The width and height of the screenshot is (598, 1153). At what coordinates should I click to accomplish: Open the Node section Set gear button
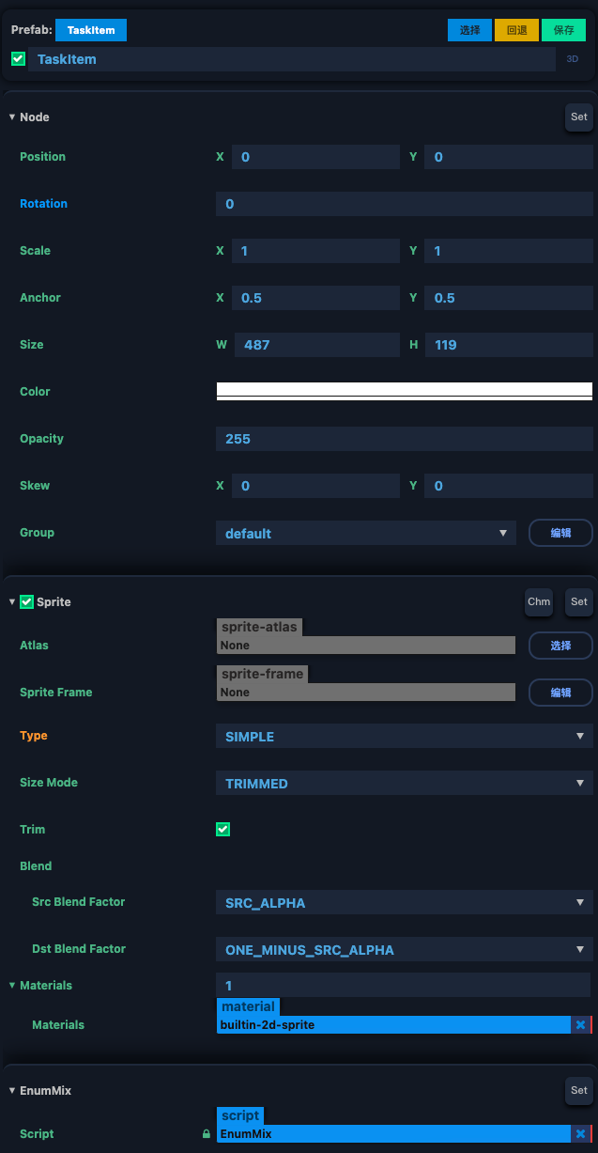point(578,117)
